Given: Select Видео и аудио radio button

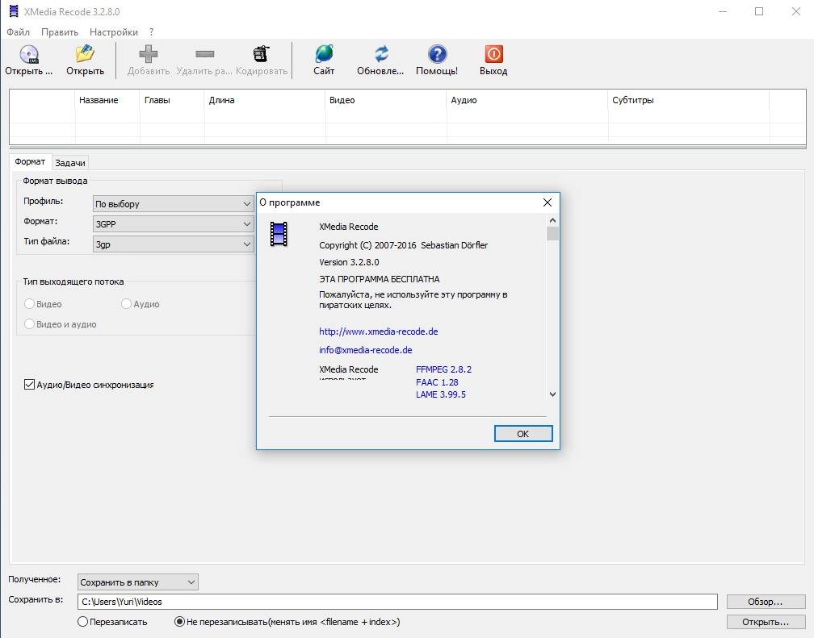Looking at the screenshot, I should click(x=29, y=323).
